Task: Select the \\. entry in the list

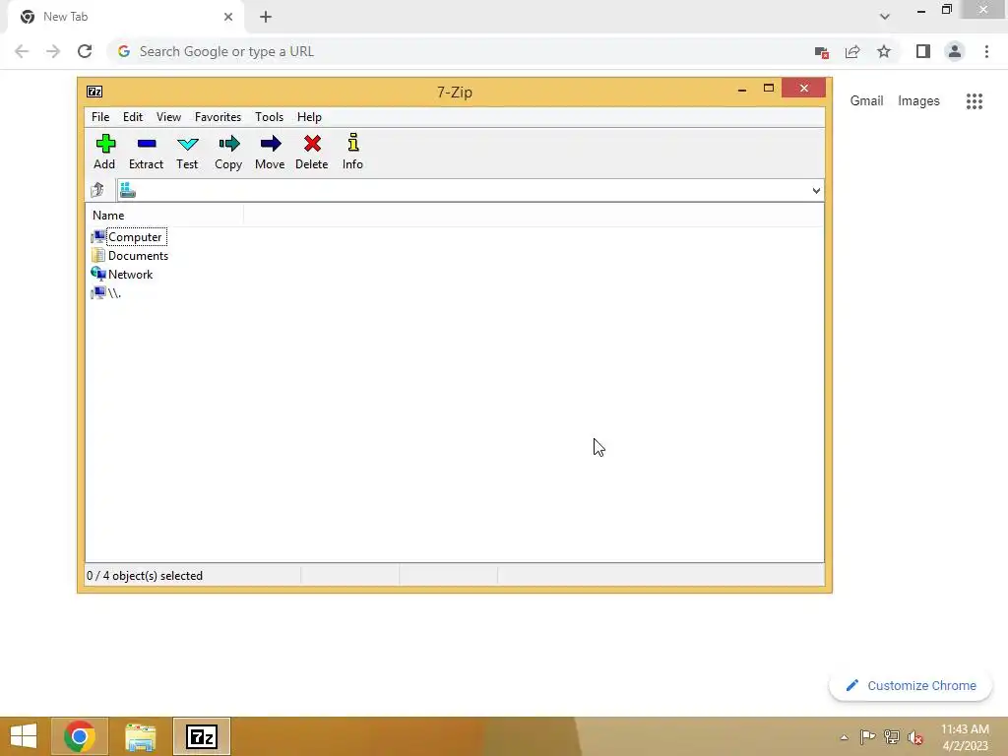Action: [x=106, y=292]
